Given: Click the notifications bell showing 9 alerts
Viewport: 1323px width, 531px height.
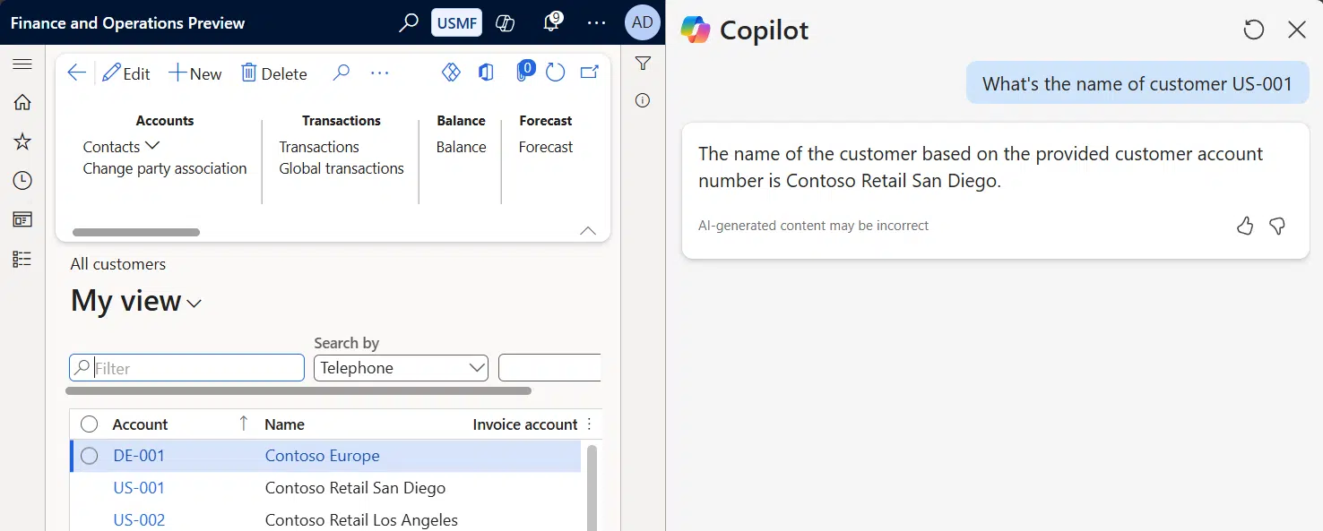Looking at the screenshot, I should (x=551, y=22).
